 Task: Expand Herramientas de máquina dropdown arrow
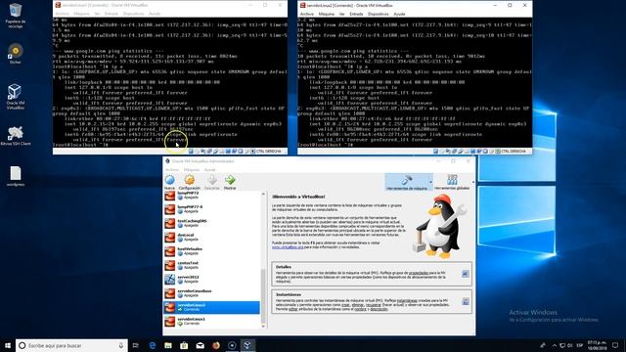point(430,182)
